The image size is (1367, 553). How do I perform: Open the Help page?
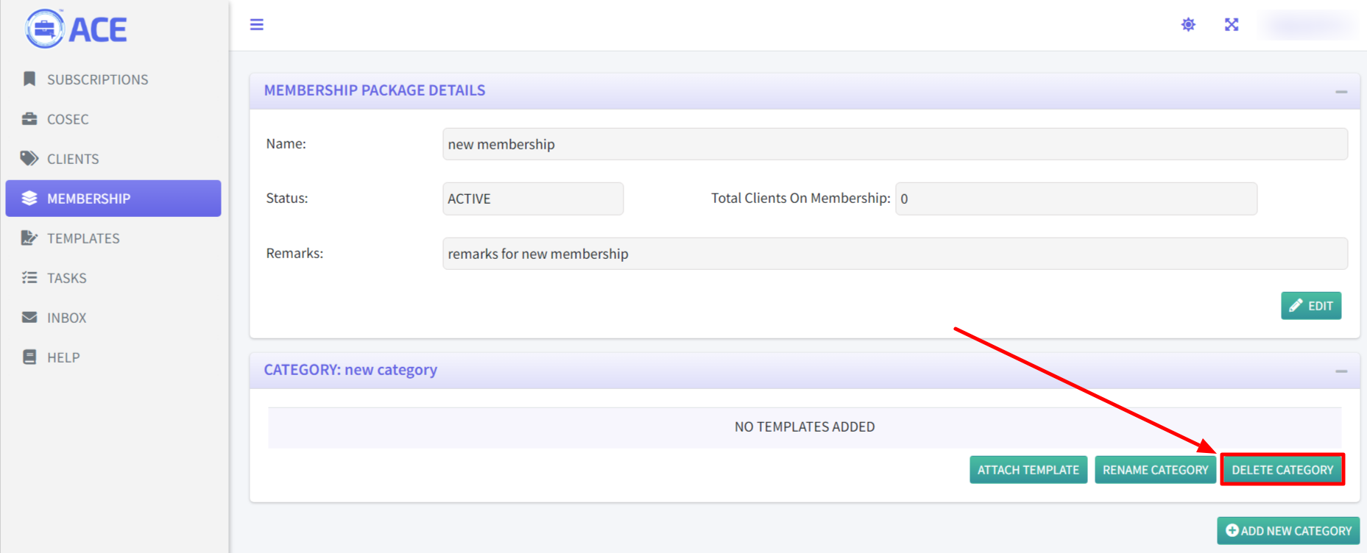coord(63,357)
